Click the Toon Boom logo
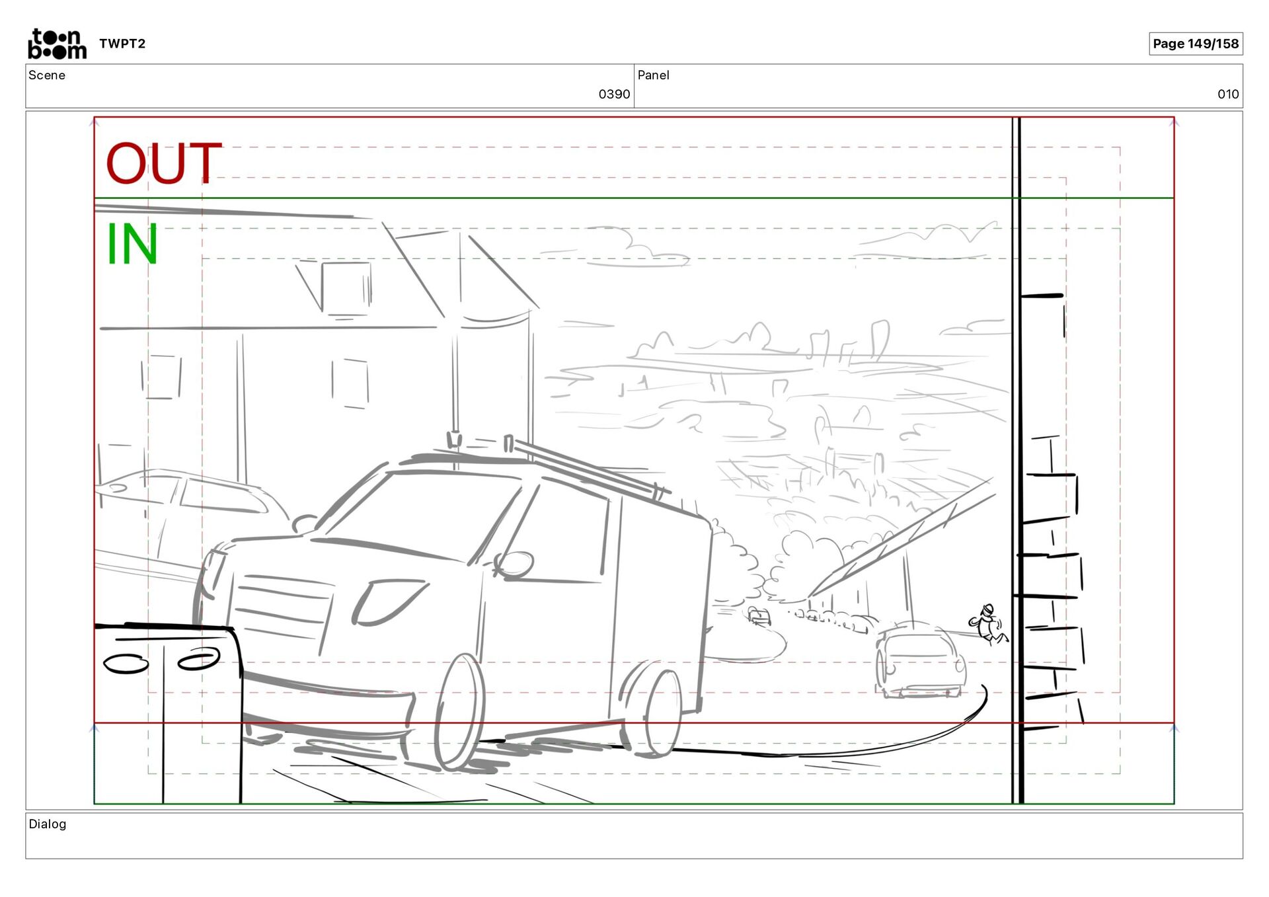This screenshot has height=897, width=1269. pyautogui.click(x=57, y=44)
